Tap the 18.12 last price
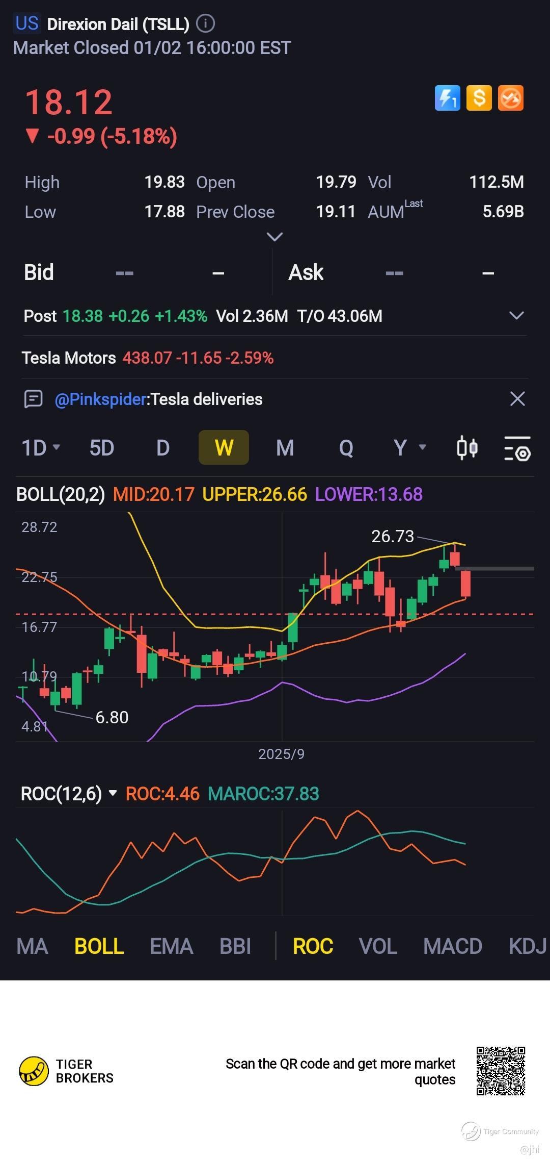This screenshot has height=1162, width=550. tap(69, 102)
